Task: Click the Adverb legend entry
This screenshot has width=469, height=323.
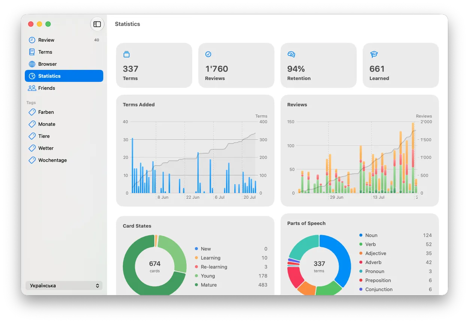Action: pyautogui.click(x=395, y=262)
